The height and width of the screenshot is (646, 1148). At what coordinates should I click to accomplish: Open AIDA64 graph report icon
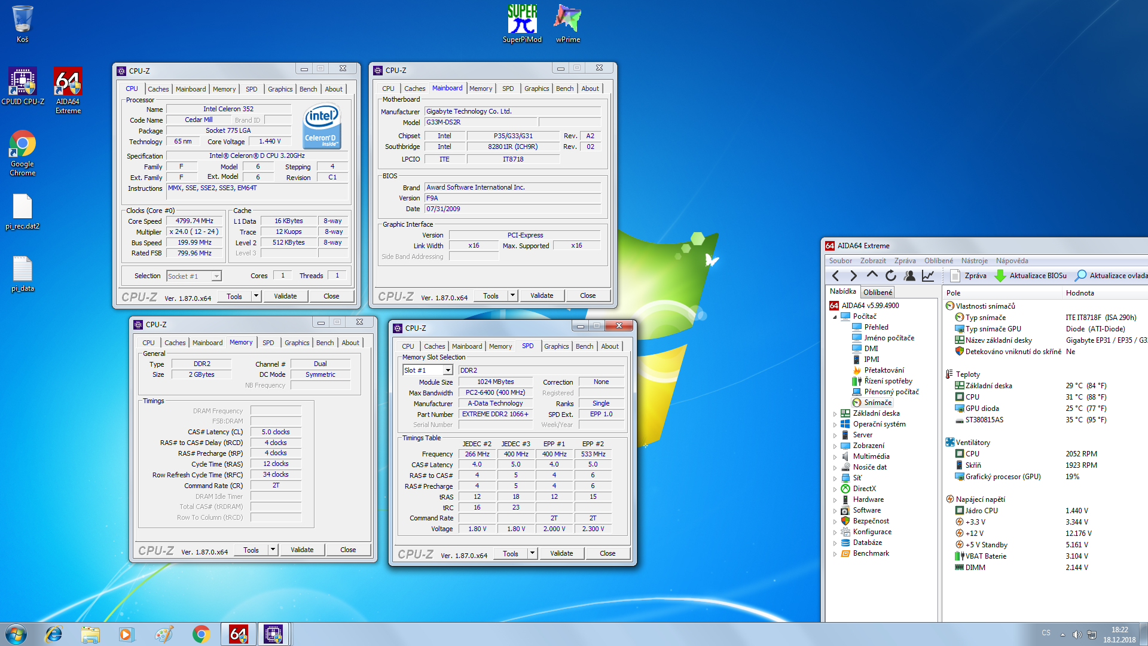pyautogui.click(x=928, y=276)
